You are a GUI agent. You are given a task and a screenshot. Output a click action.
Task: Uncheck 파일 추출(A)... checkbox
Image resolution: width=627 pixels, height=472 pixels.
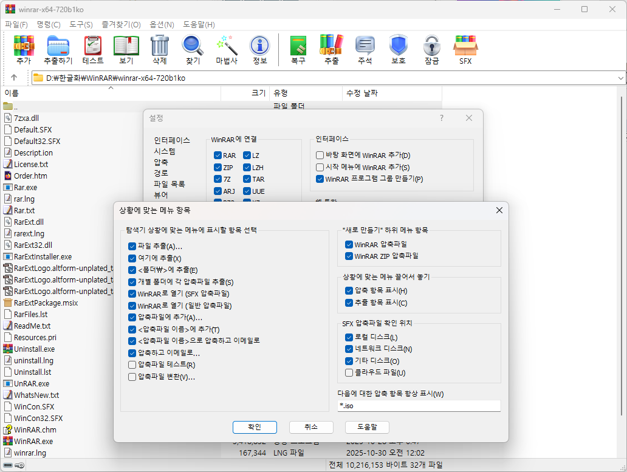[132, 246]
